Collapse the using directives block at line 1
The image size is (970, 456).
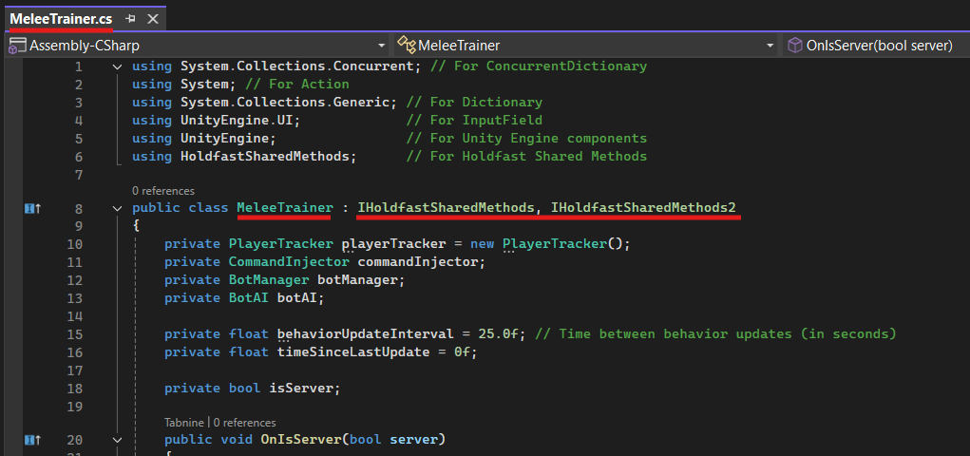tap(117, 66)
